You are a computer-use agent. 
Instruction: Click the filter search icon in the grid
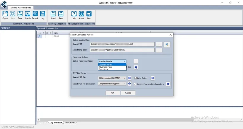pyautogui.click(x=39, y=37)
